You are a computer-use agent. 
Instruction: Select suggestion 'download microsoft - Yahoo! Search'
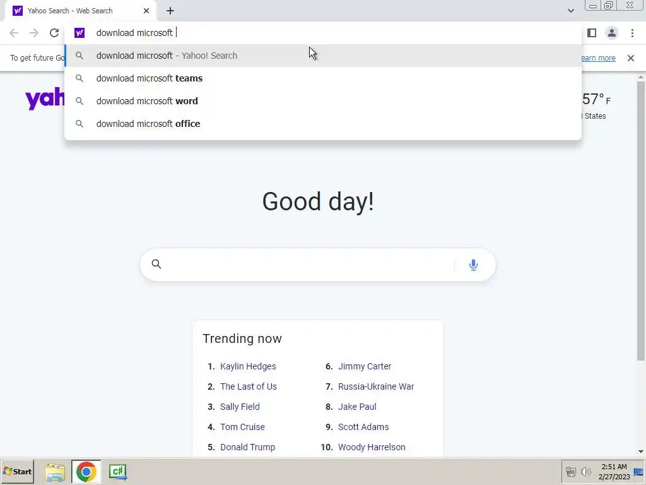tap(324, 56)
